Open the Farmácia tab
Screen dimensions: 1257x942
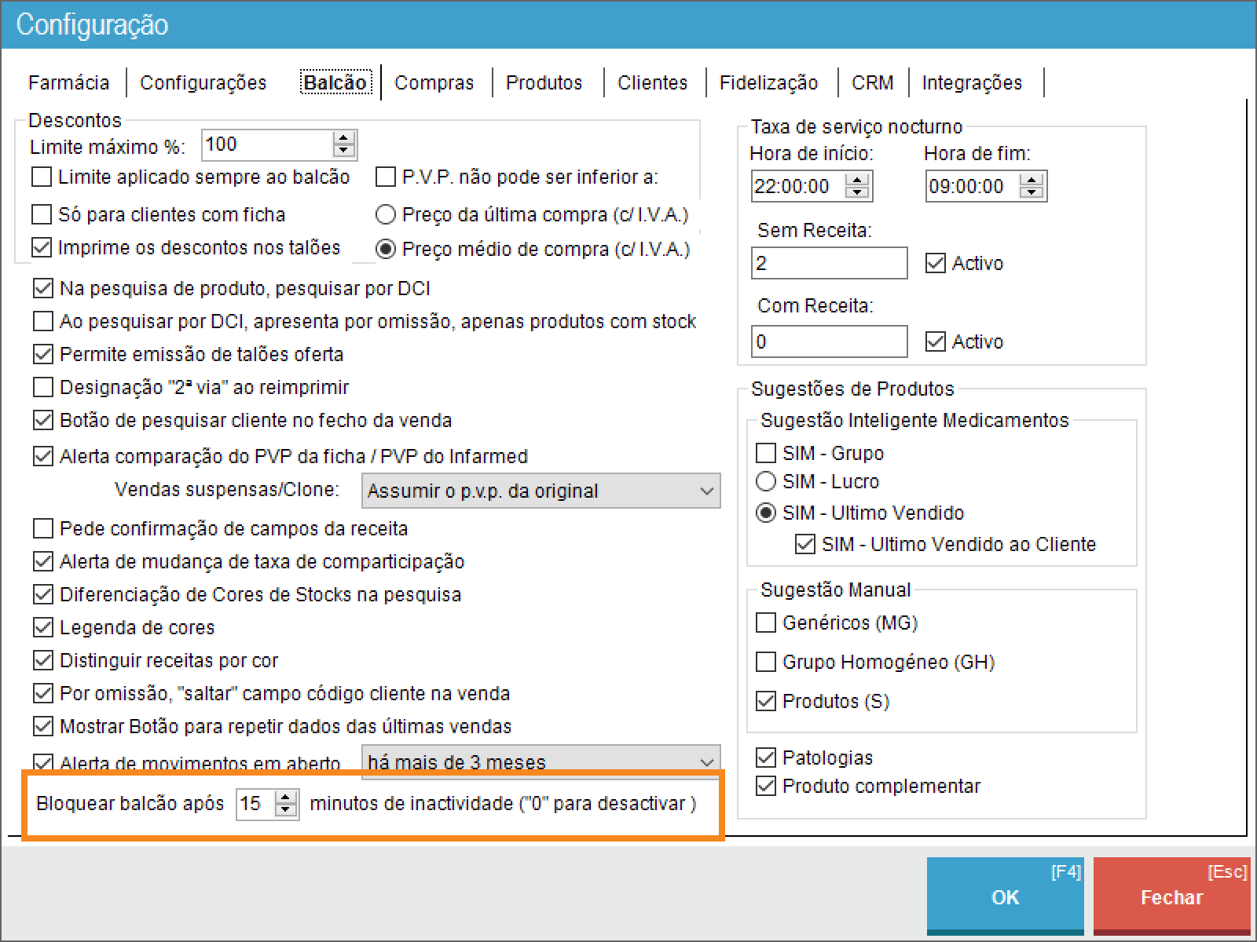point(68,82)
